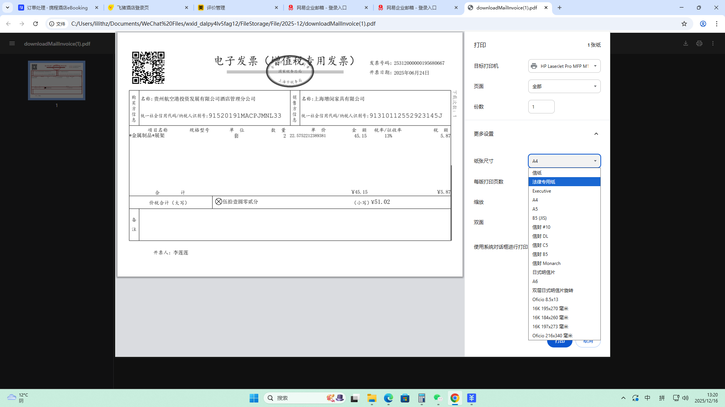
Task: Open the Chrome profile icon
Action: coord(703,24)
